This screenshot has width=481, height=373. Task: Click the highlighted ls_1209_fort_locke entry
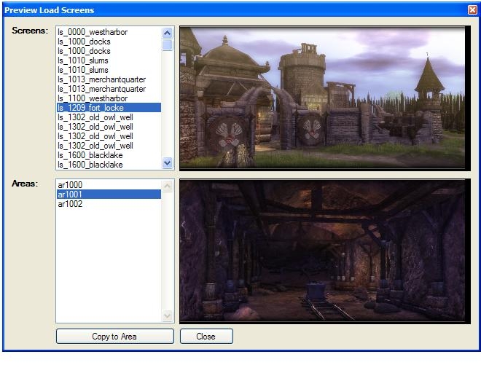coord(90,108)
